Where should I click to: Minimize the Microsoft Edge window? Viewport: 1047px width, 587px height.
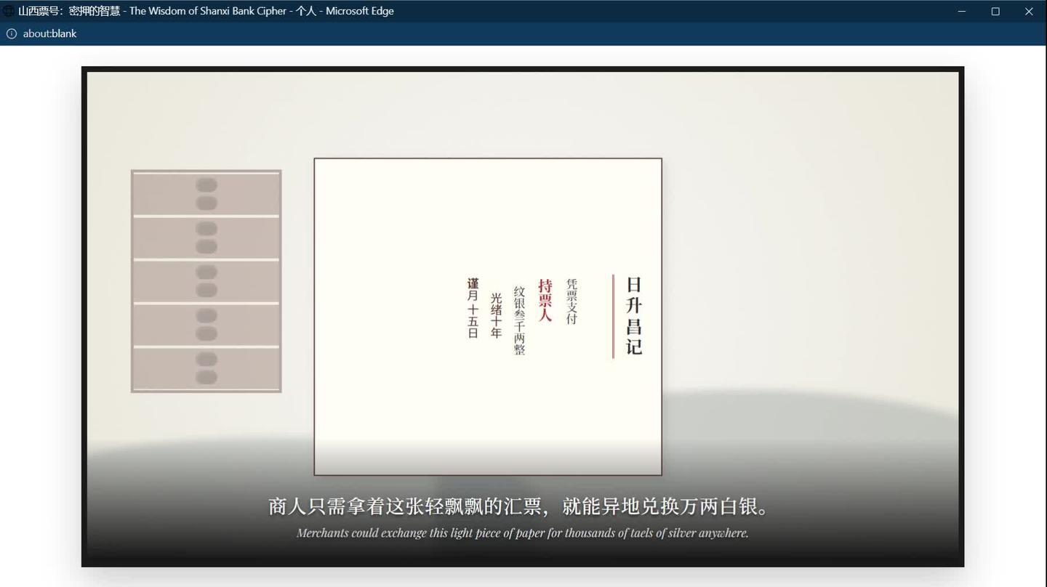pyautogui.click(x=962, y=11)
